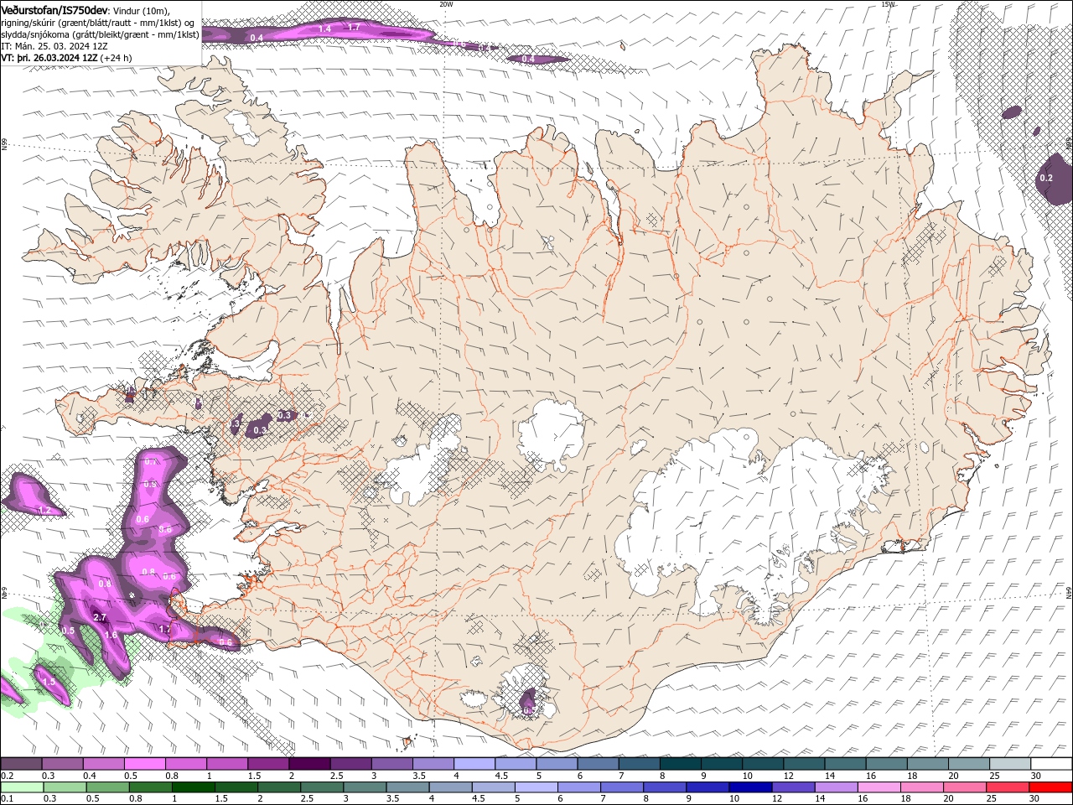1073x805 pixels.
Task: Click the valid time line 'VT: þri. 26.03.2024 12Z'
Action: [49, 59]
